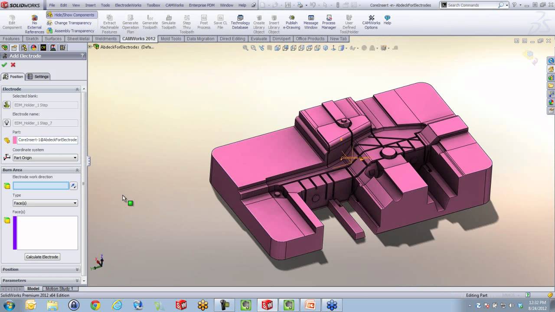
Task: Select the Position tab
Action: click(x=13, y=77)
